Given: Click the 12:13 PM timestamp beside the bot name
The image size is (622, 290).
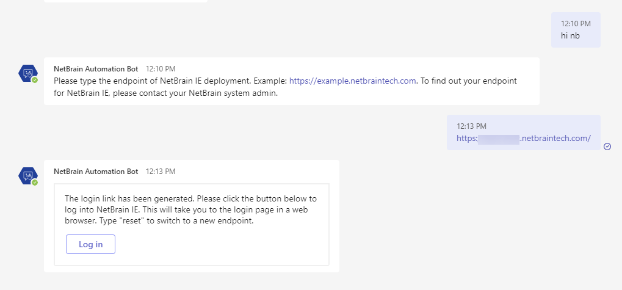Looking at the screenshot, I should click(x=161, y=172).
